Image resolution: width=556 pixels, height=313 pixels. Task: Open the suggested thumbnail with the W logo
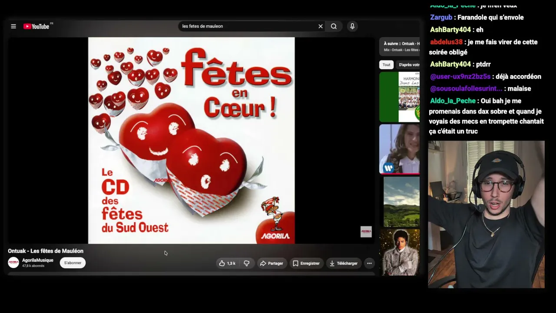(x=400, y=149)
